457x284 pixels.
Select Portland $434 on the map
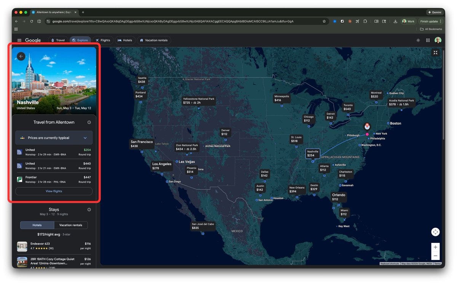click(141, 94)
